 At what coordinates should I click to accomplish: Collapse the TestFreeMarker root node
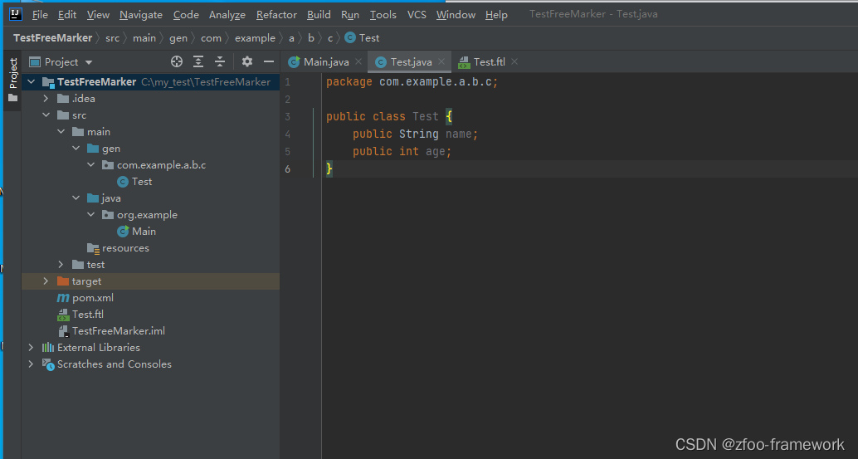point(32,82)
